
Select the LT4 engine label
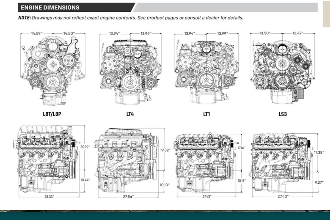point(130,114)
